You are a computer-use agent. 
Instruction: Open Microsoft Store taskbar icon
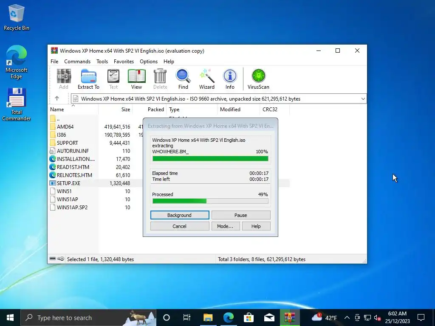249,318
